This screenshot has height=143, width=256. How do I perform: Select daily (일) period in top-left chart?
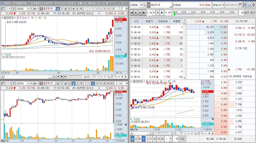58,9
